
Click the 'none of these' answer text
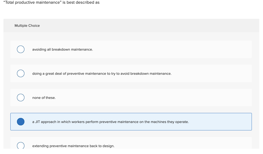44,98
